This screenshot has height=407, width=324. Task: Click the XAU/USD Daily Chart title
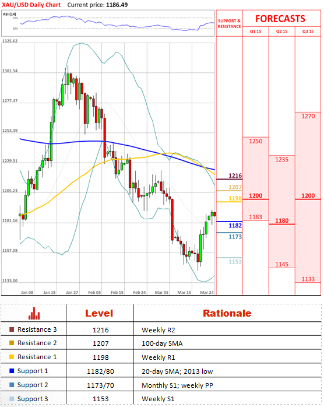point(31,5)
